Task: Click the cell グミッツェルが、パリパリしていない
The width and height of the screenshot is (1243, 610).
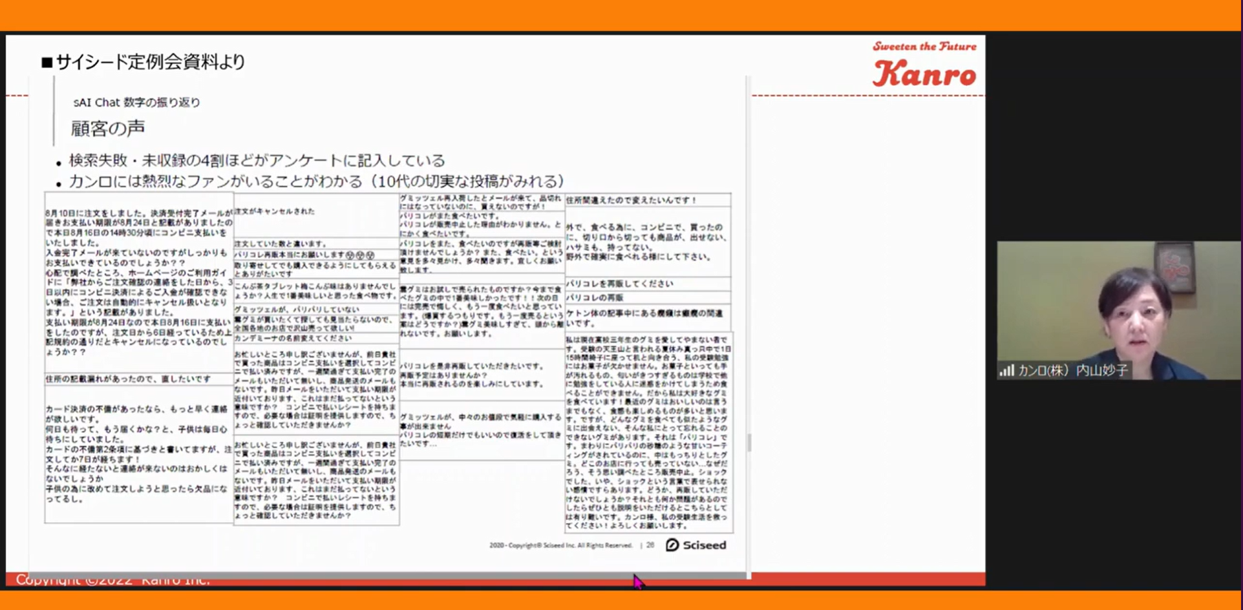Action: click(316, 310)
